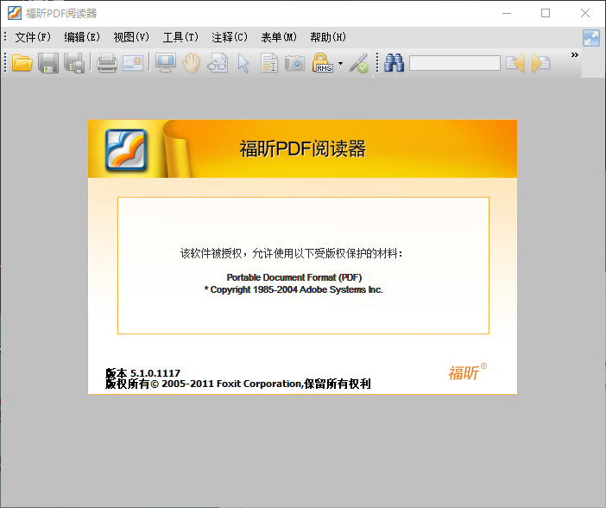Image resolution: width=606 pixels, height=508 pixels.
Task: Expand the toolbar overflow chevron
Action: (575, 55)
